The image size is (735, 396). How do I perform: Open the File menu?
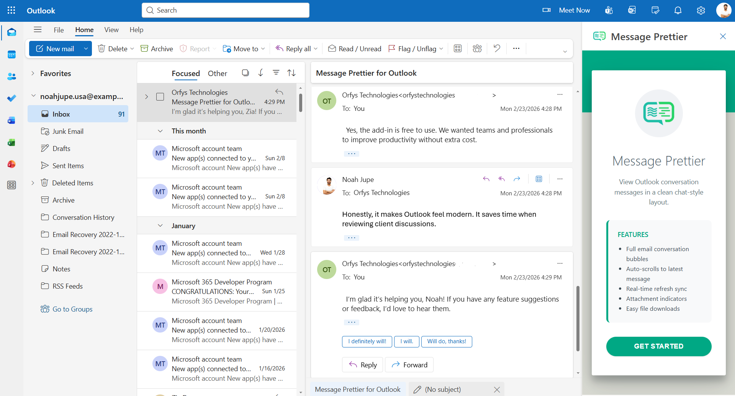click(x=59, y=30)
